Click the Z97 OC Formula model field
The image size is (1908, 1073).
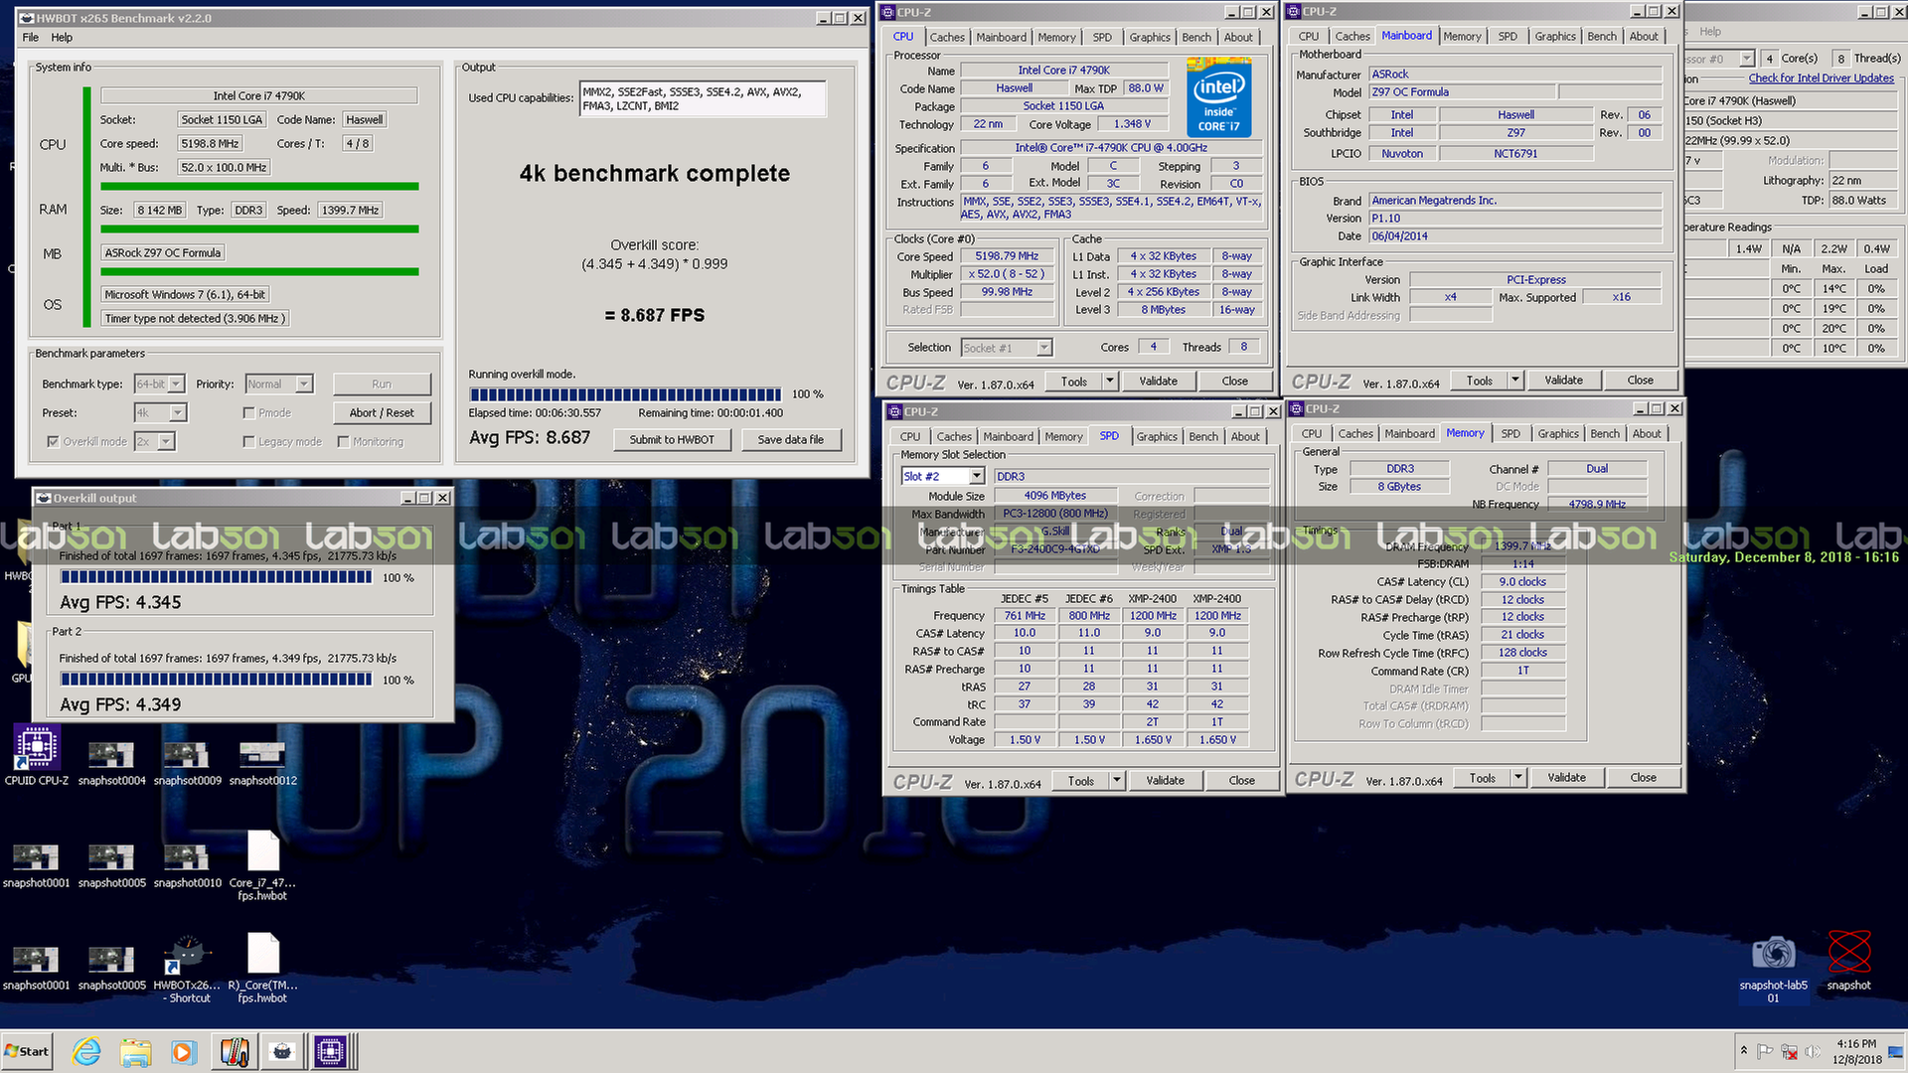coord(1462,92)
